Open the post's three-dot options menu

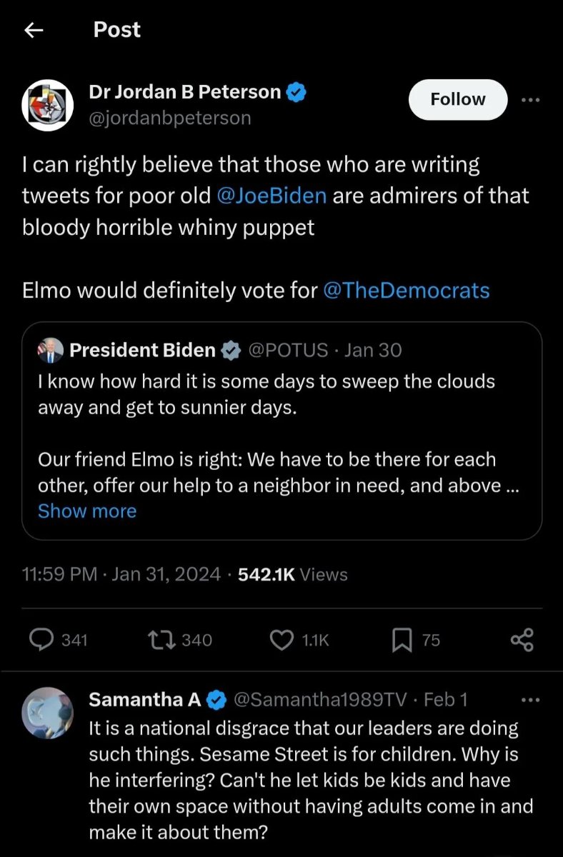(531, 100)
